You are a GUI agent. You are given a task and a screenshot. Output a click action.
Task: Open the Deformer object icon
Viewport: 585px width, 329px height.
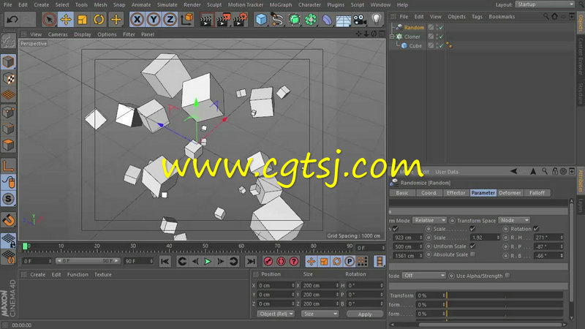coord(327,20)
